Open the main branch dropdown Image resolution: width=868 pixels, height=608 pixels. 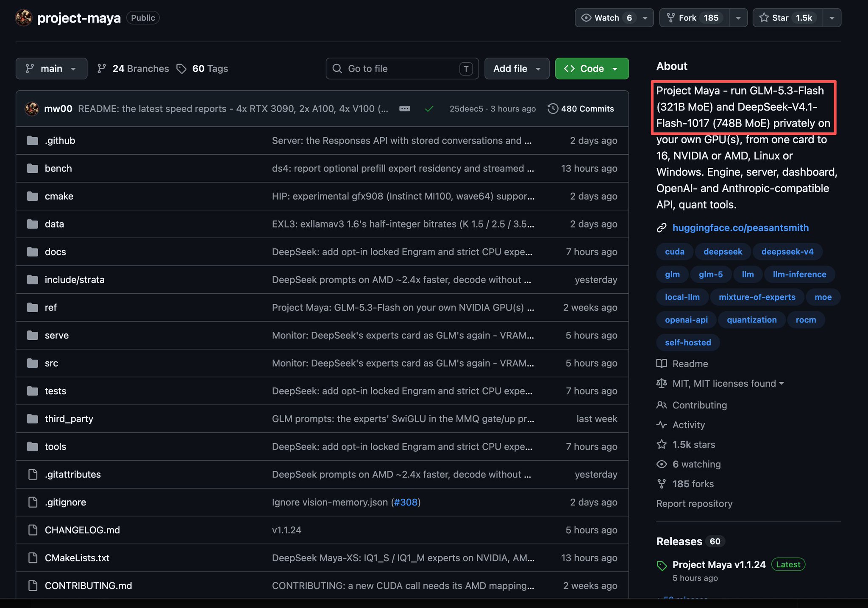[x=51, y=69]
